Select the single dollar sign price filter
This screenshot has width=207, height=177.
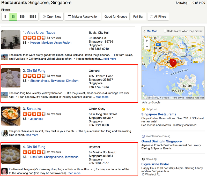(5, 17)
